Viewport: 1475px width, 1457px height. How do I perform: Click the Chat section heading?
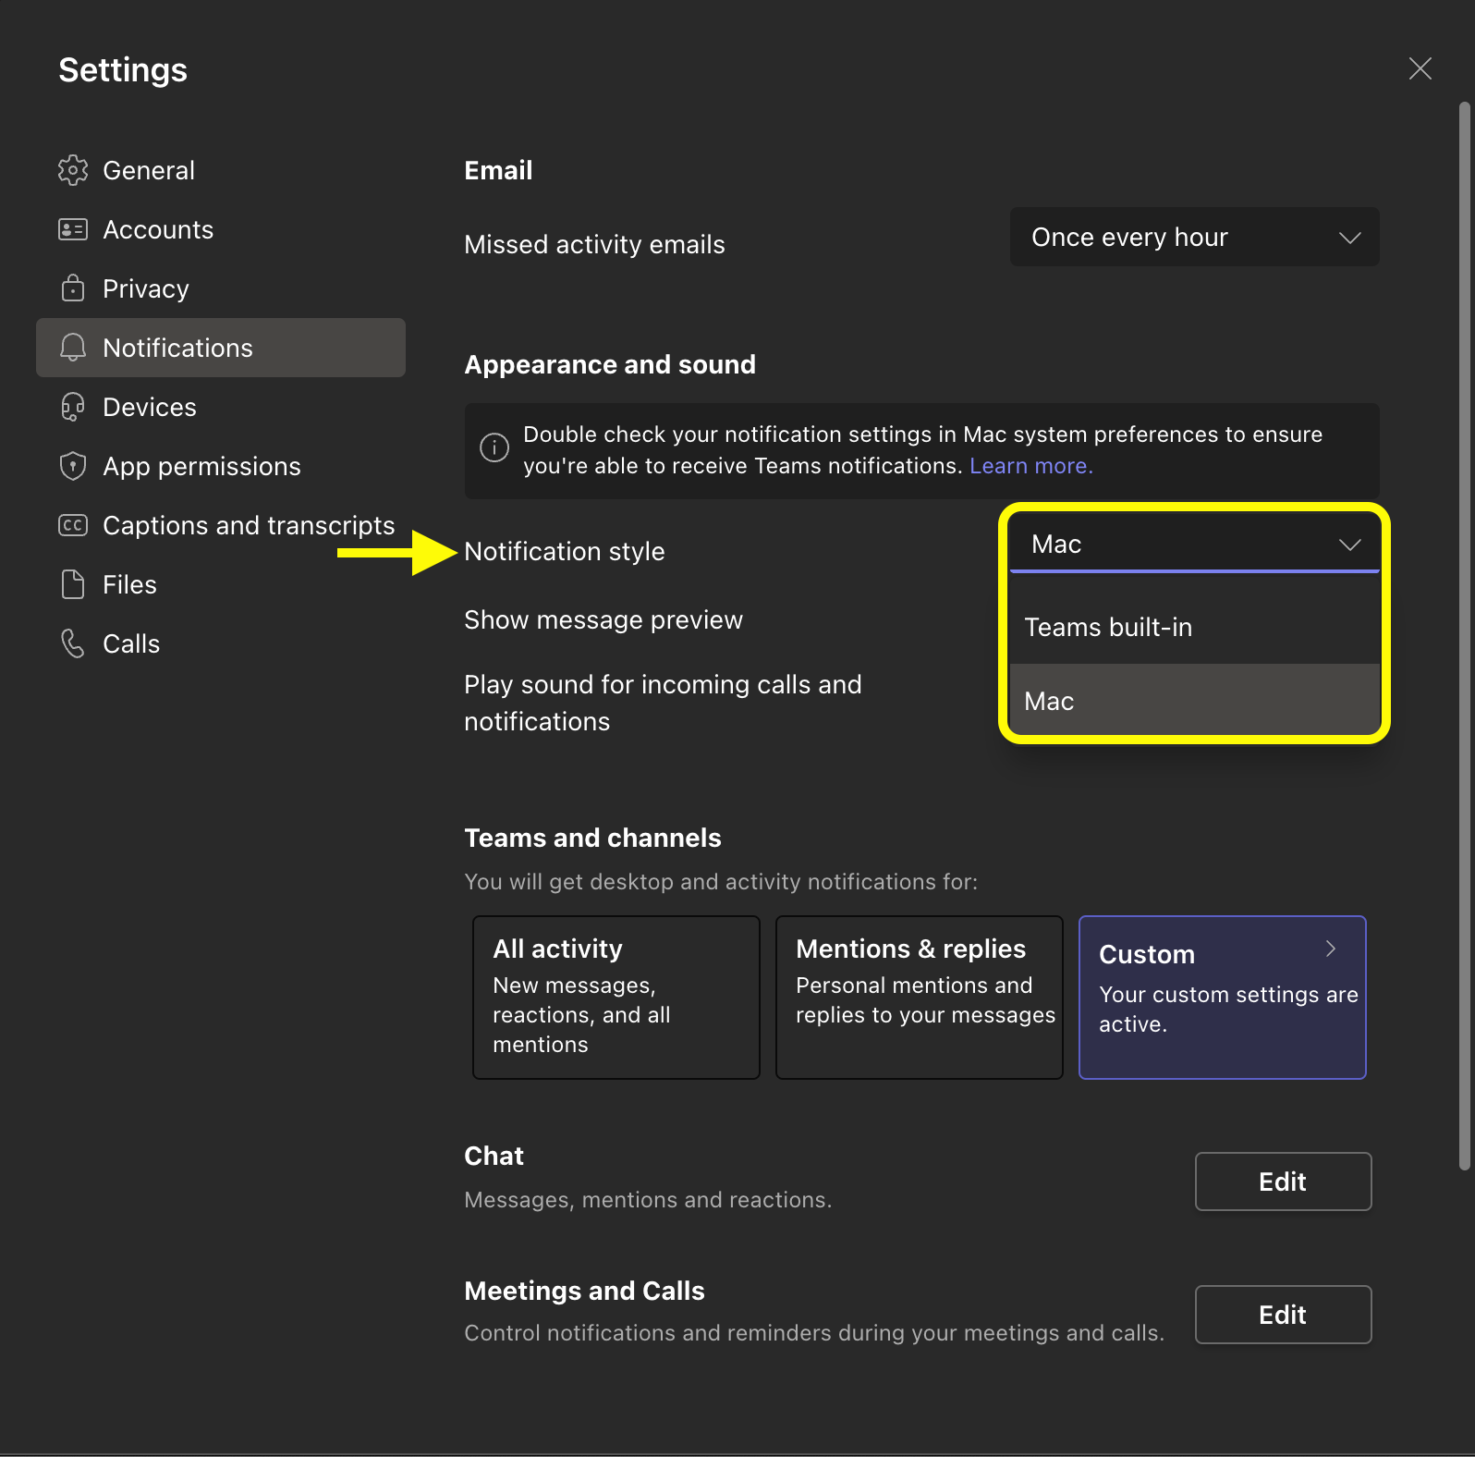(x=494, y=1156)
